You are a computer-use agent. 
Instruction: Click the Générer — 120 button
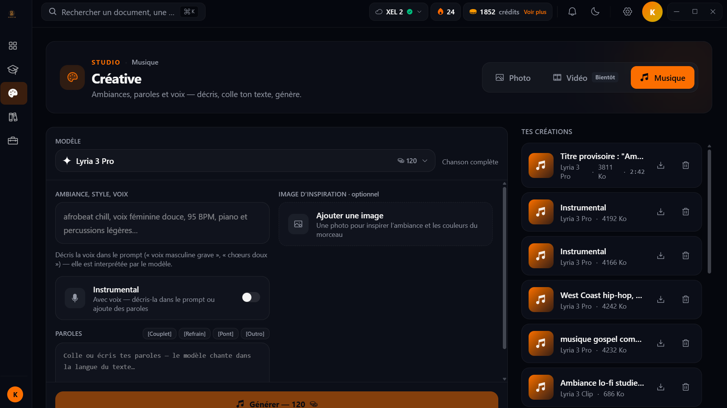click(x=277, y=400)
